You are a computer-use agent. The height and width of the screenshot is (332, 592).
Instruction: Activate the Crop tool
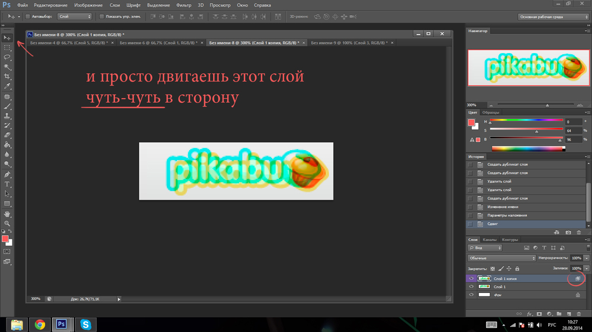coord(7,77)
